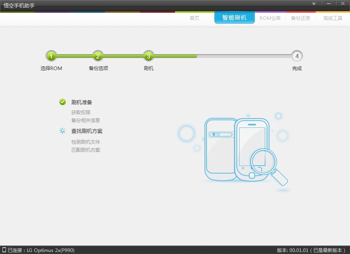350x254 pixels.
Task: Click the flashing progress bar between steps
Action: point(174,56)
